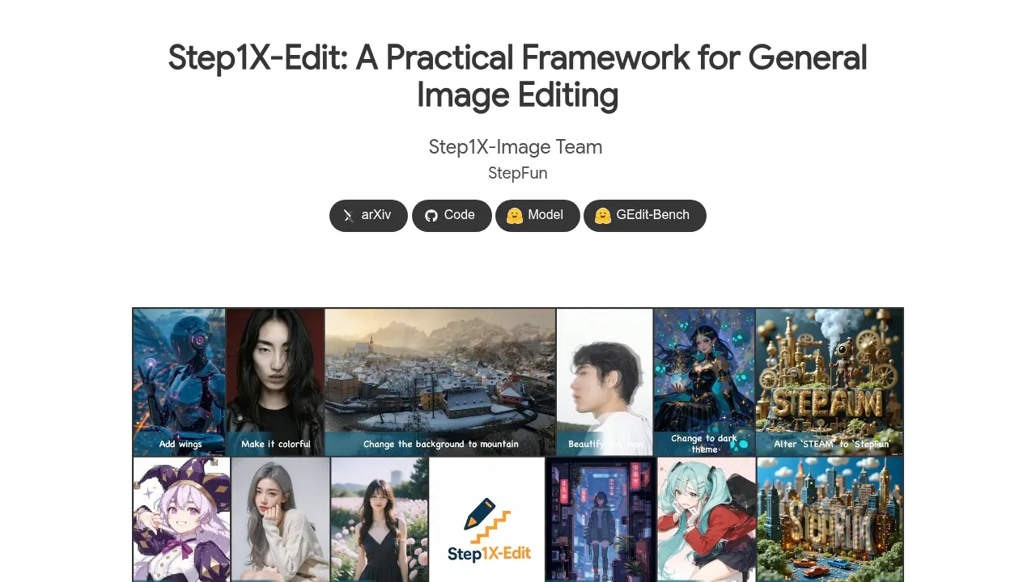Click the purple-haired jester anime image
Image resolution: width=1036 pixels, height=582 pixels.
[182, 520]
